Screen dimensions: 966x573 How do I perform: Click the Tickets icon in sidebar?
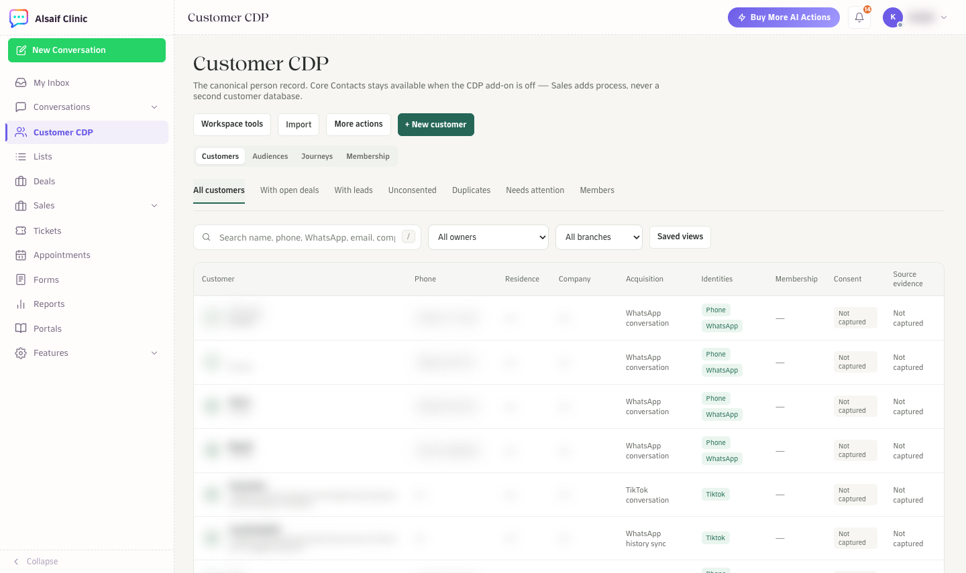(x=21, y=231)
